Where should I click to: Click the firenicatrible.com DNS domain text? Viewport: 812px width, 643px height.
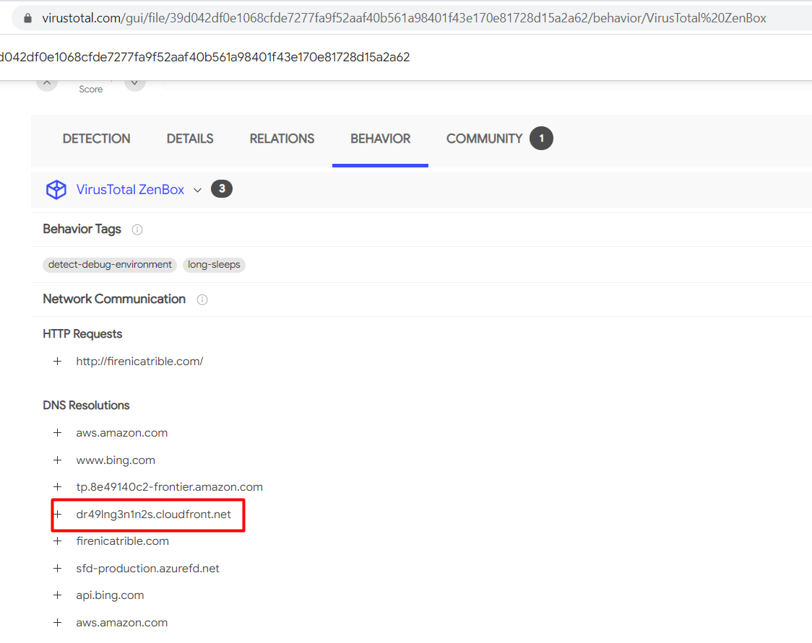click(x=122, y=541)
